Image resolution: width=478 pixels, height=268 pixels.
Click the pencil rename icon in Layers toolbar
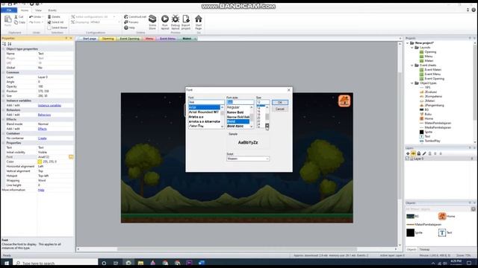point(424,153)
